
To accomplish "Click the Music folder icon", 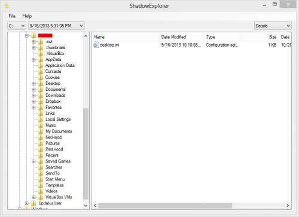I will (41, 126).
